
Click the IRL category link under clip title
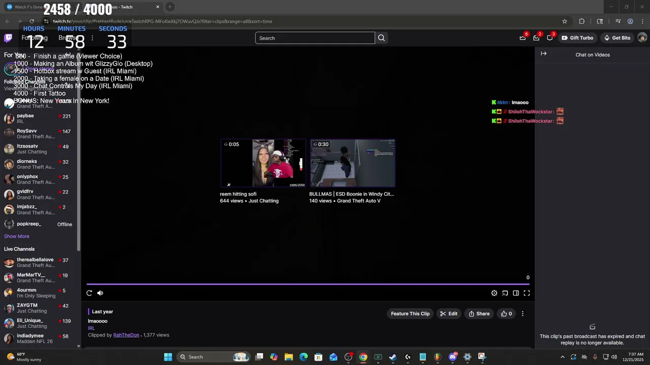pos(91,328)
